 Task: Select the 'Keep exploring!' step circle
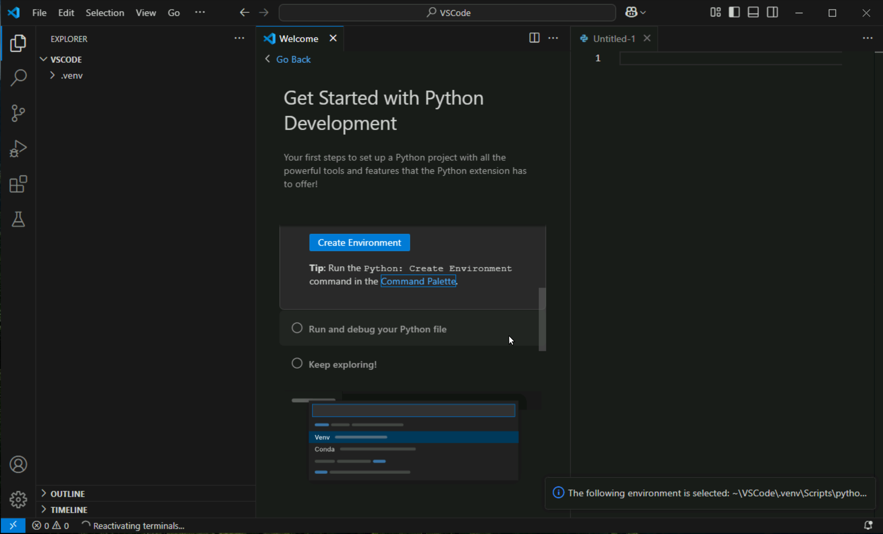[297, 363]
